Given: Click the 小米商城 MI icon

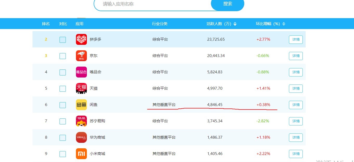Looking at the screenshot, I should [81, 154].
